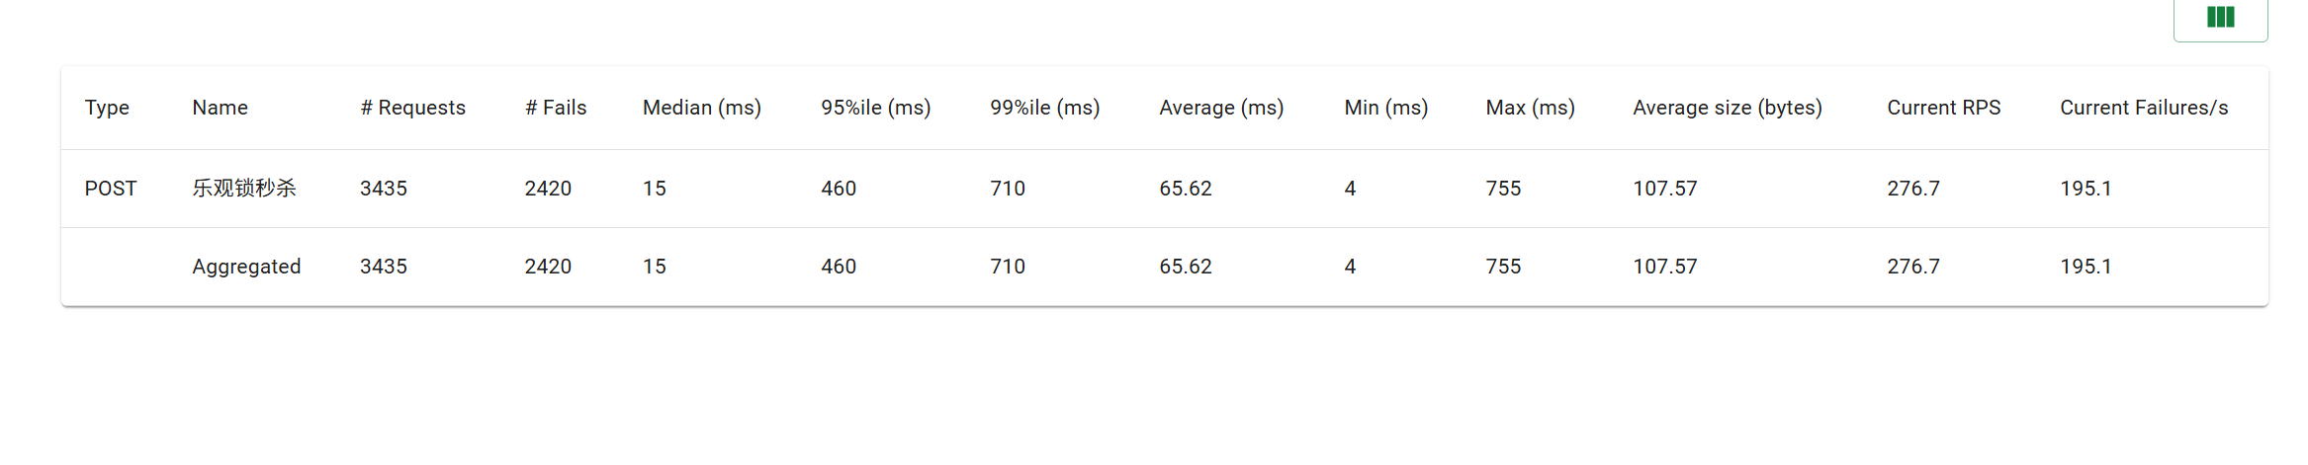This screenshot has width=2308, height=465.
Task: Sort by the Name column header
Action: [220, 108]
